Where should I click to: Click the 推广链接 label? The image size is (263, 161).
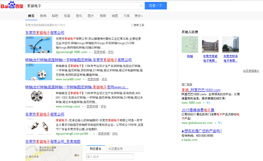point(187,84)
